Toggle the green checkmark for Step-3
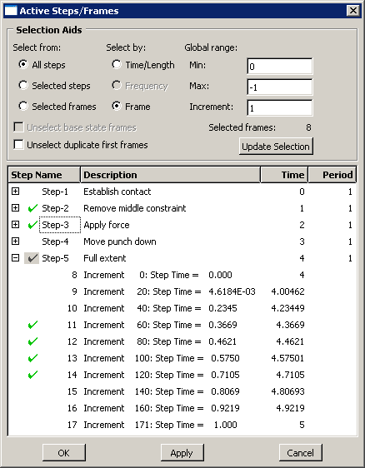 click(x=32, y=225)
